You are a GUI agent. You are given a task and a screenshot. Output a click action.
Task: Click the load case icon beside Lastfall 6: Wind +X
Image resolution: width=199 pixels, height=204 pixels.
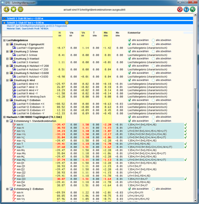coord(14,83)
